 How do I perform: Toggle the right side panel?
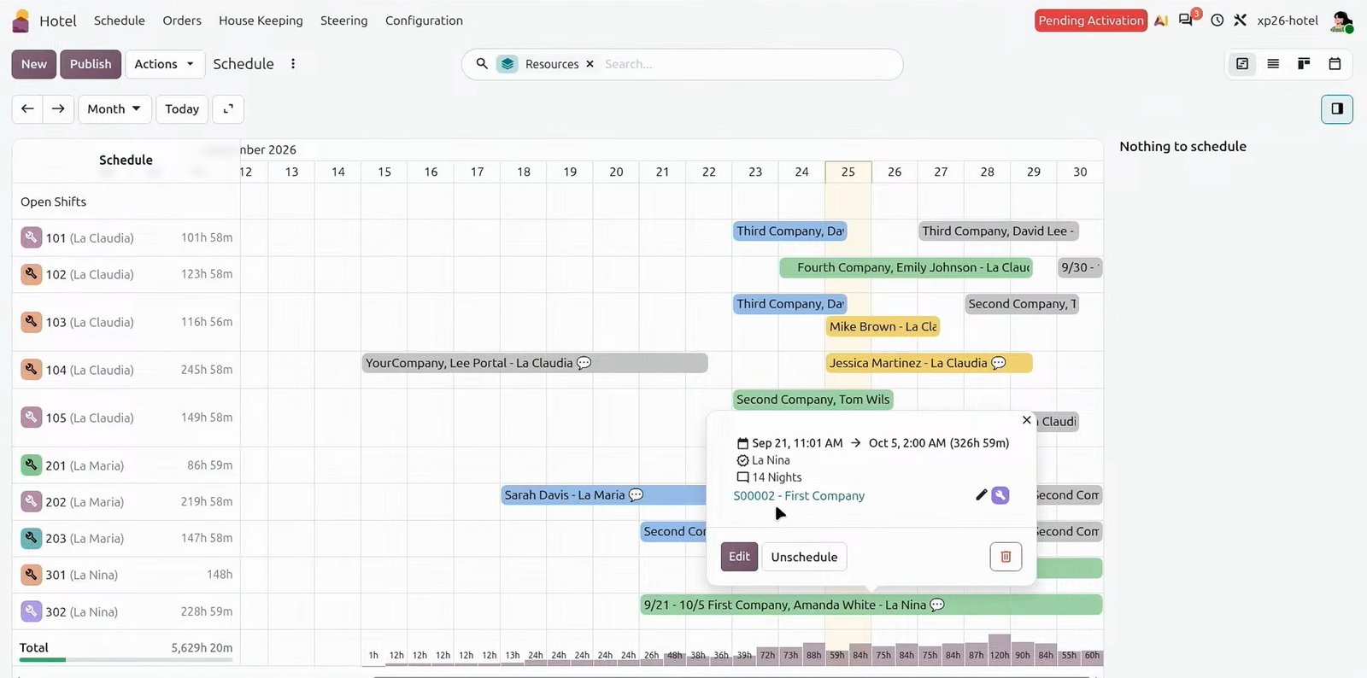coord(1337,109)
